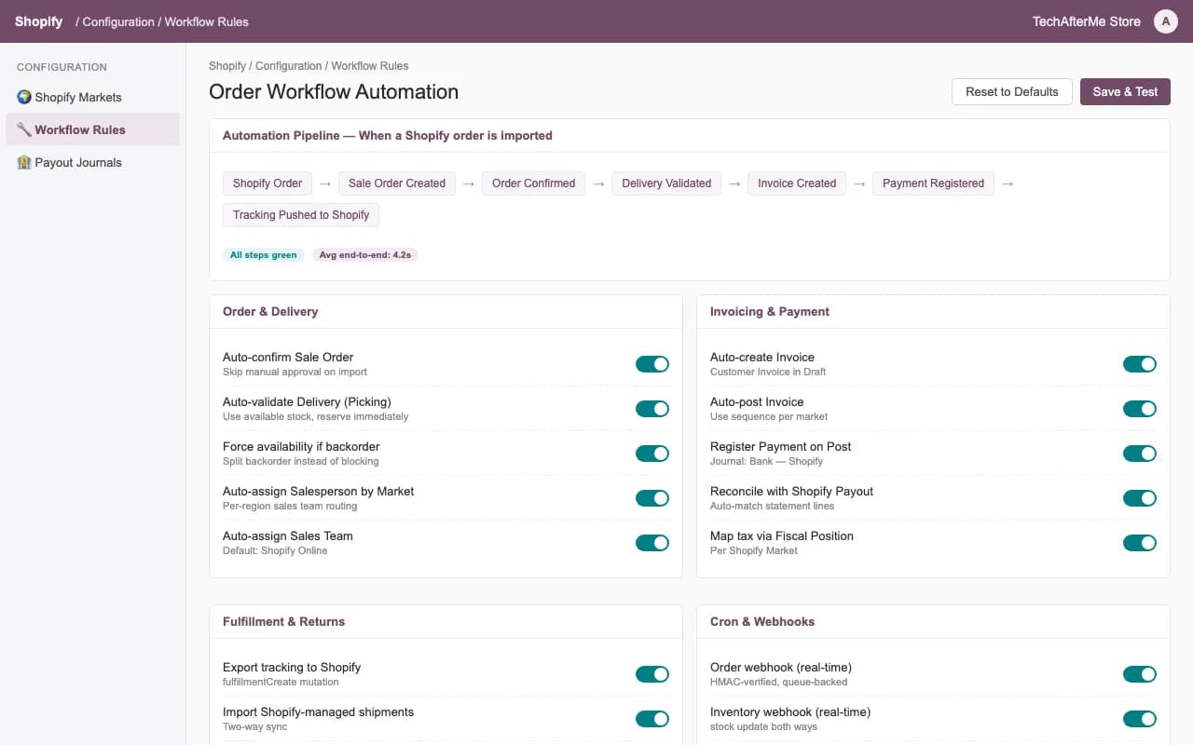
Task: Click the bank icon beside Payout Journals
Action: point(24,162)
